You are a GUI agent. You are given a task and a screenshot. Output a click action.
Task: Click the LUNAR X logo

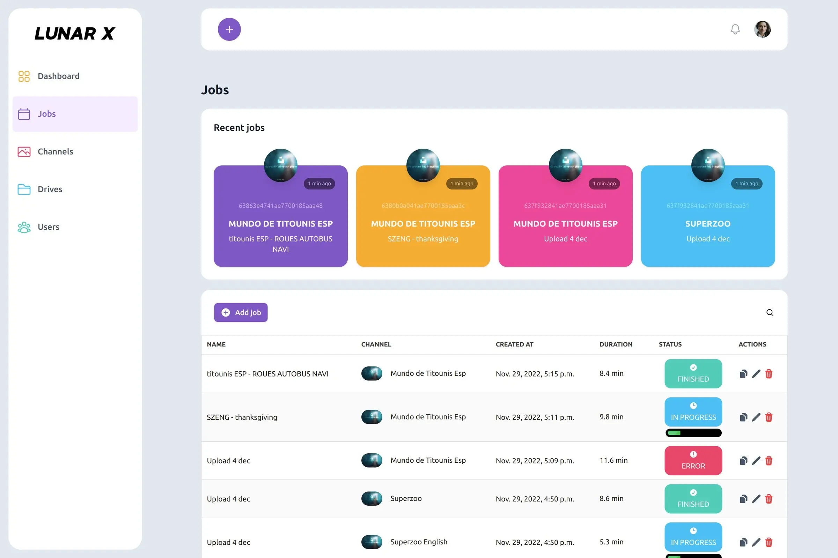tap(75, 34)
